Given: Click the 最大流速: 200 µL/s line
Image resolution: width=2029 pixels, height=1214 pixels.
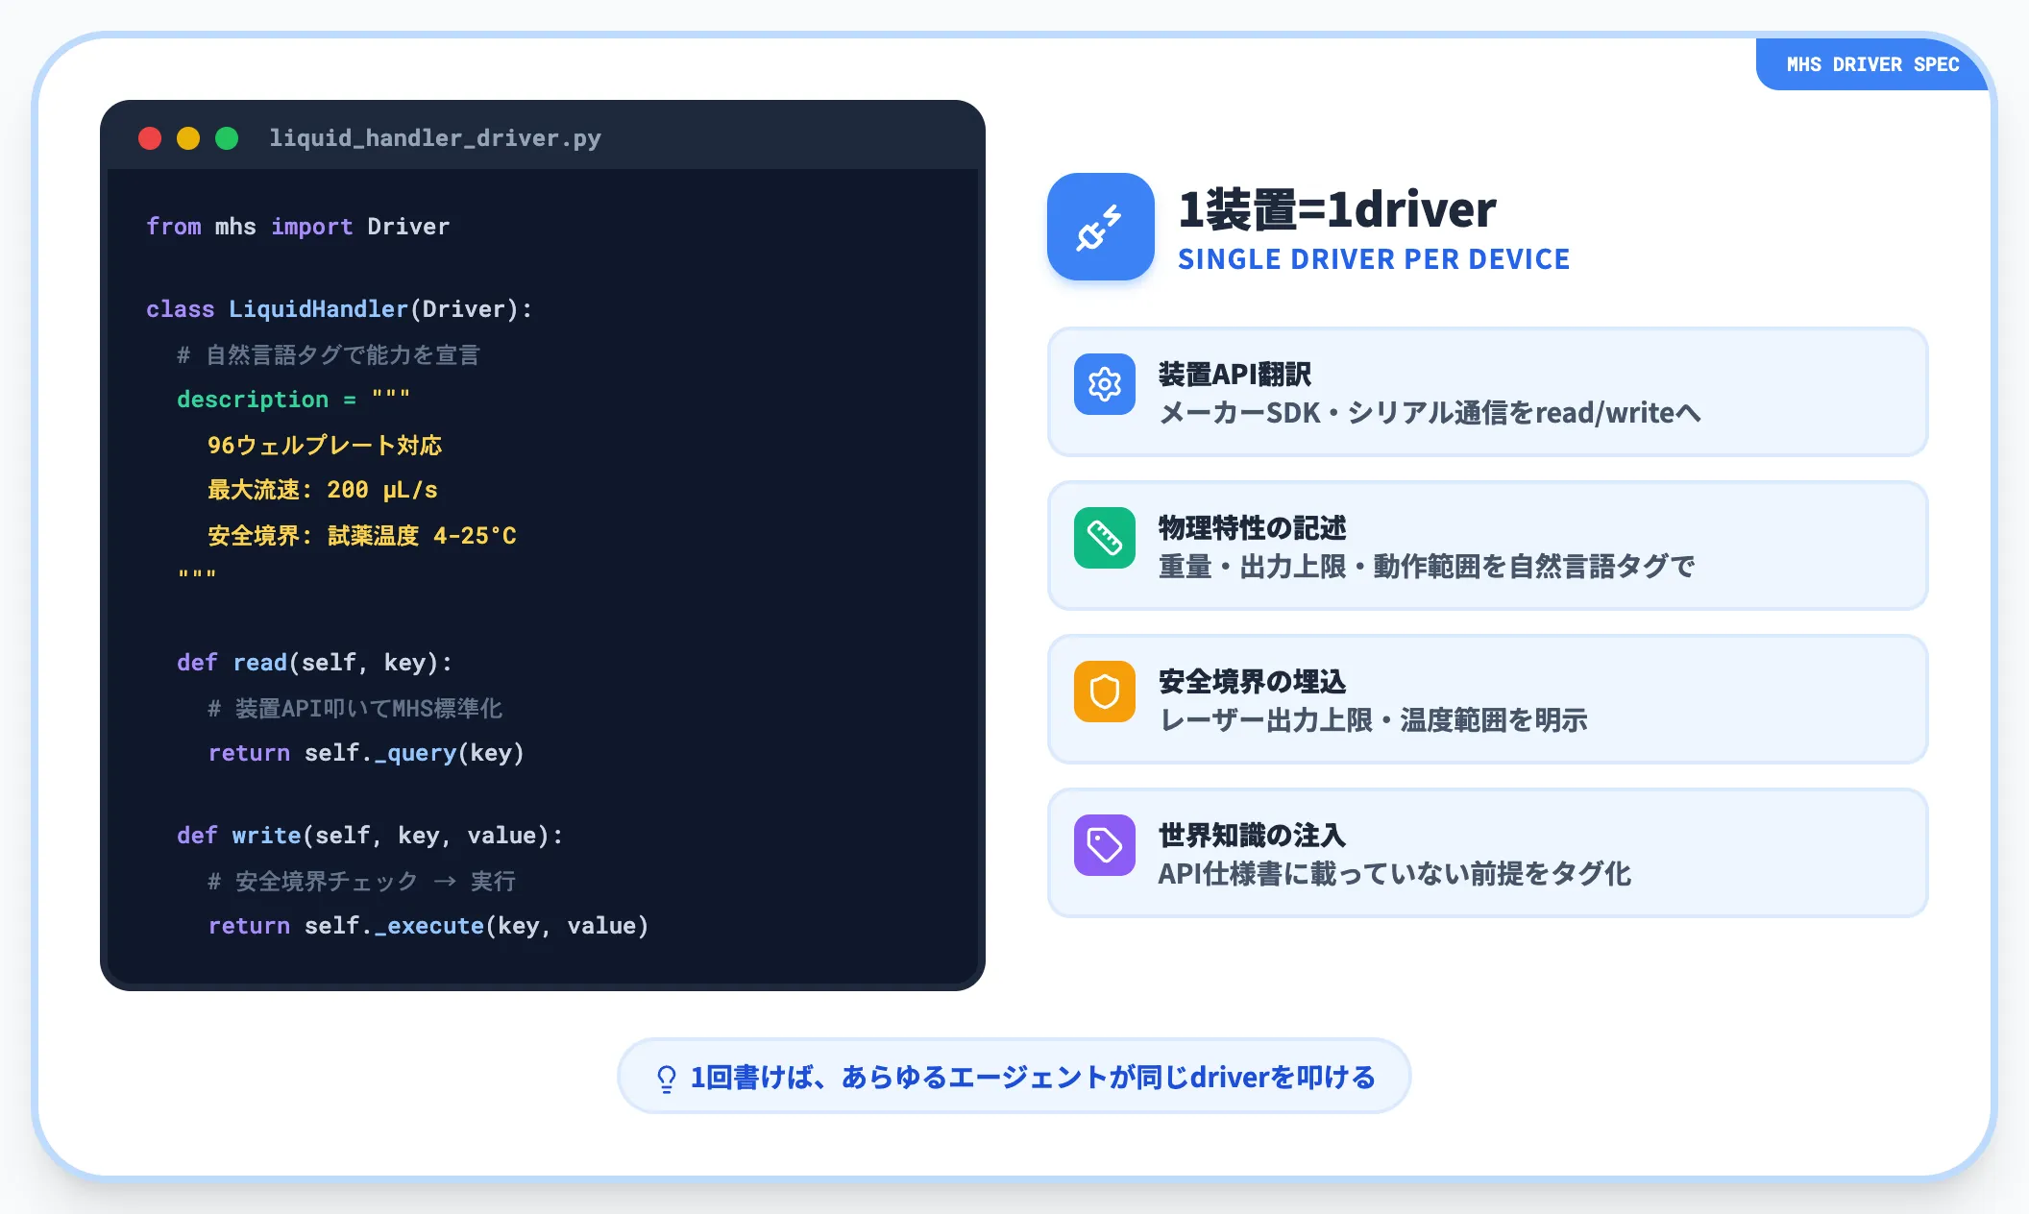Looking at the screenshot, I should [323, 490].
